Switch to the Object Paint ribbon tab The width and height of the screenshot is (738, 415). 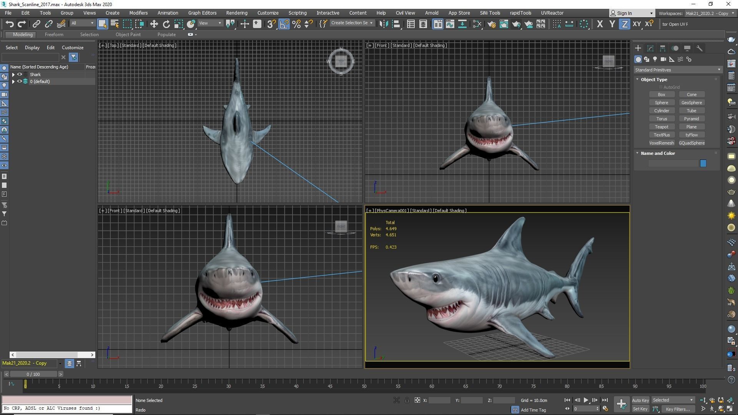pos(128,35)
